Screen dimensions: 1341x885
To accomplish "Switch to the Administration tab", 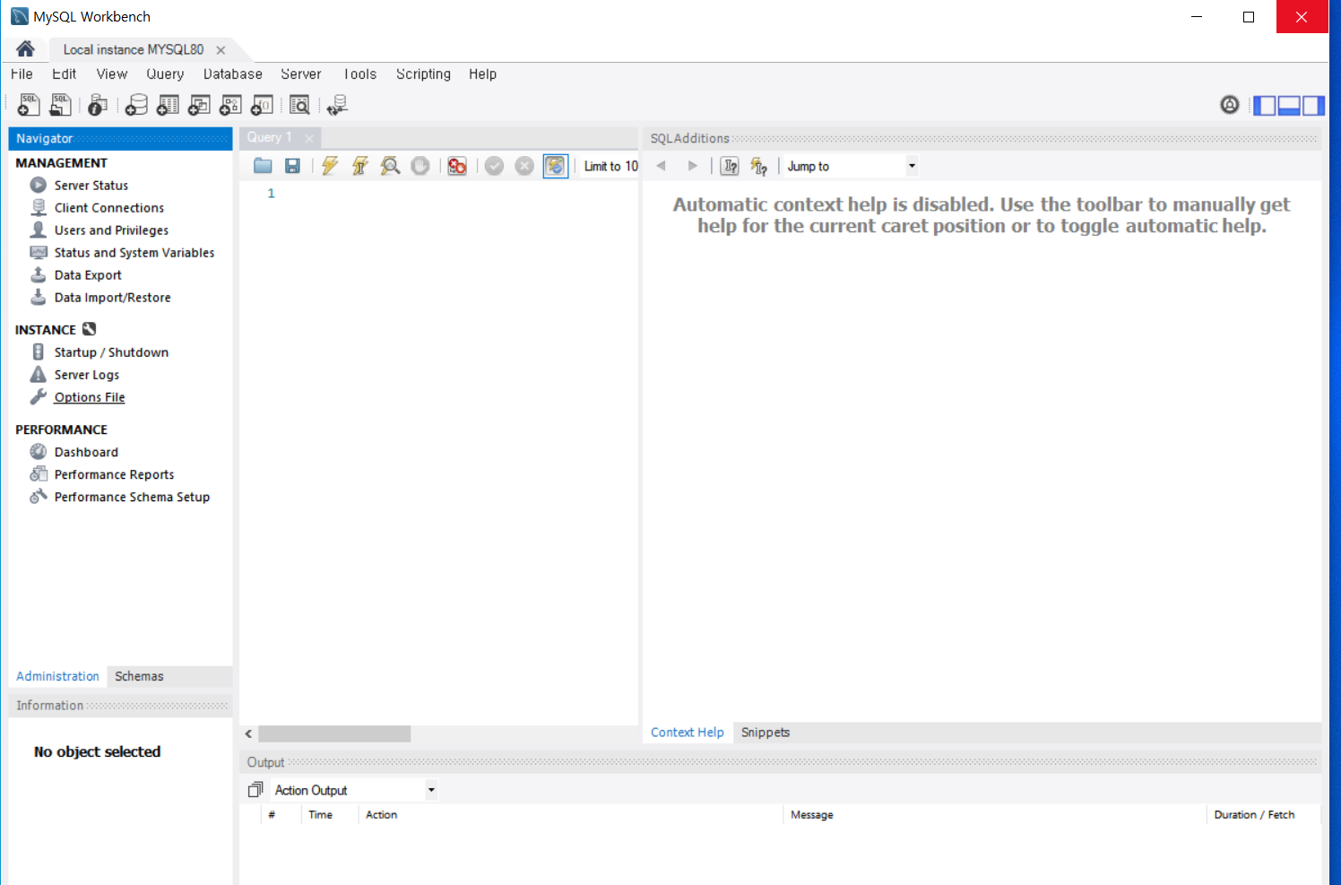I will tap(57, 676).
